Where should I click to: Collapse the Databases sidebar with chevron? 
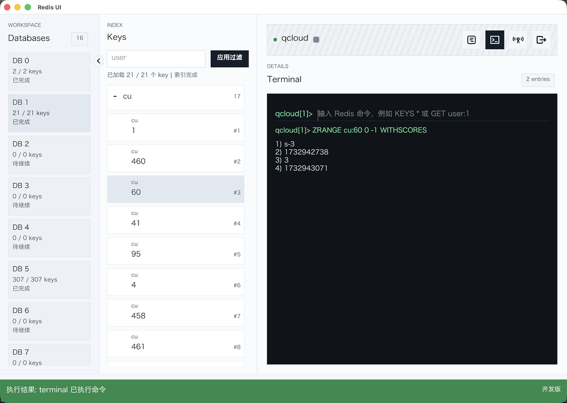pos(99,61)
